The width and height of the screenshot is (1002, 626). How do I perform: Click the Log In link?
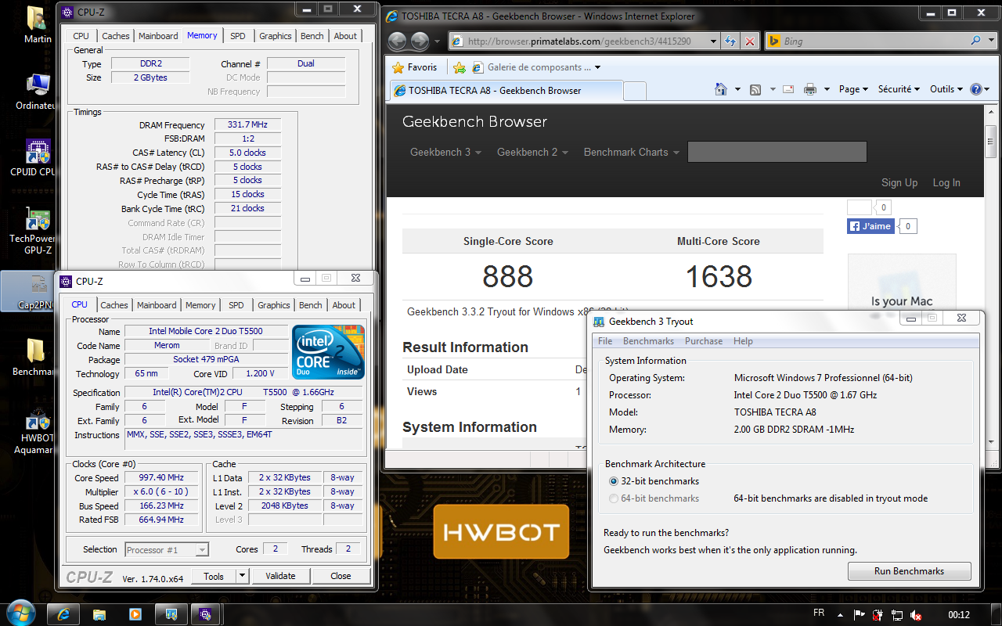click(946, 182)
